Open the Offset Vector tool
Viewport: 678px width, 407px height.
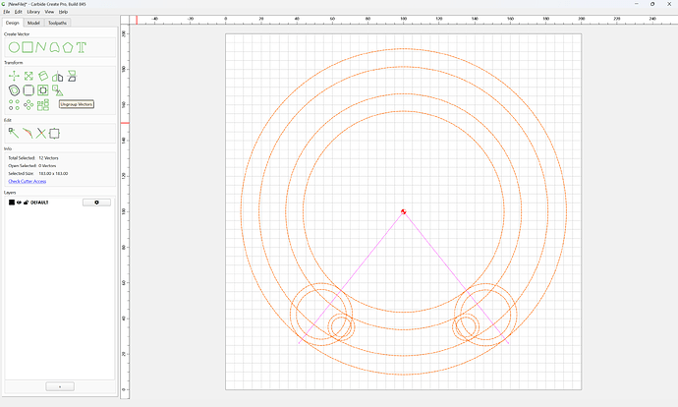[14, 90]
